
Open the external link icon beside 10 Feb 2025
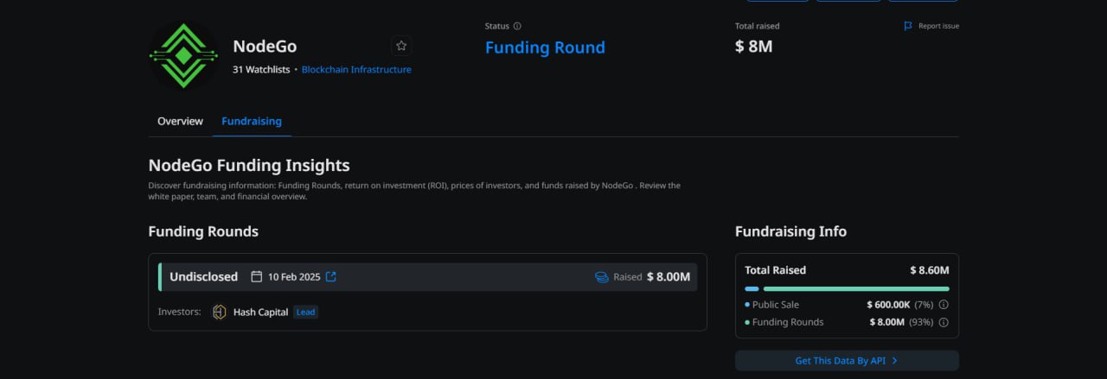point(330,277)
